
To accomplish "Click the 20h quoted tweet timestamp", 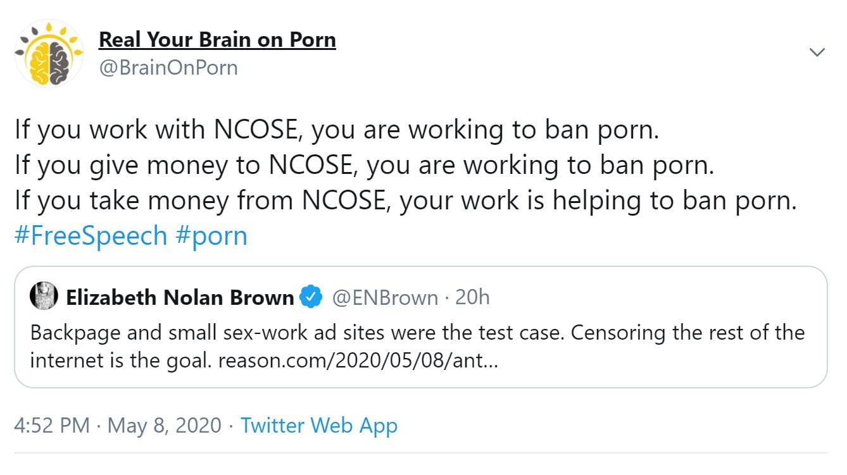I will pyautogui.click(x=472, y=297).
